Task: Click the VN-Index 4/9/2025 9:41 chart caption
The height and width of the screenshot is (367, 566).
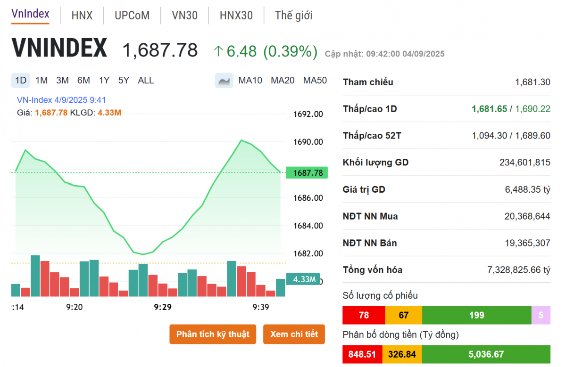Action: (61, 100)
